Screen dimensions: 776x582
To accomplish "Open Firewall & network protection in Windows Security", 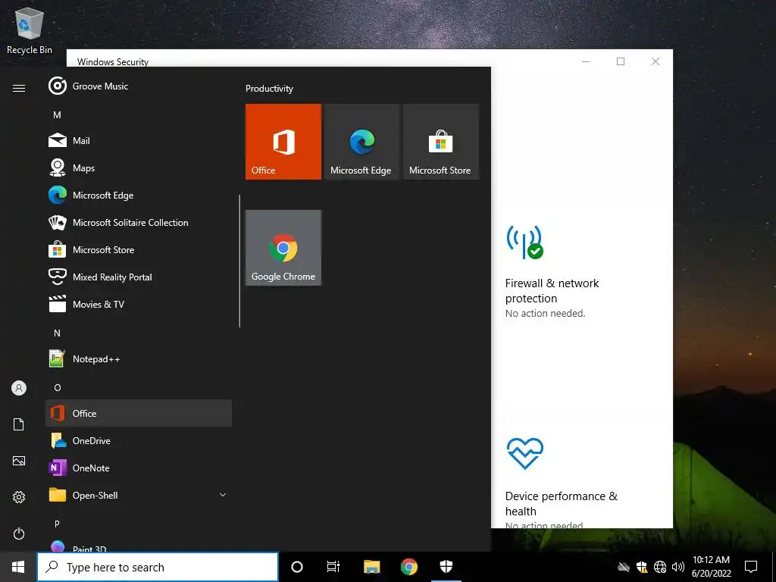I will tap(552, 290).
